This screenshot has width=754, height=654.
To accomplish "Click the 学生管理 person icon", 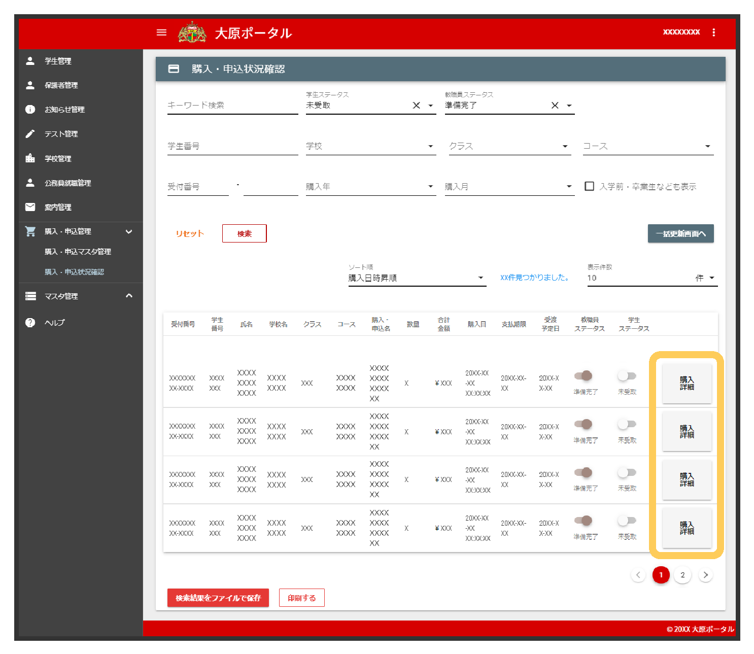I will point(30,61).
